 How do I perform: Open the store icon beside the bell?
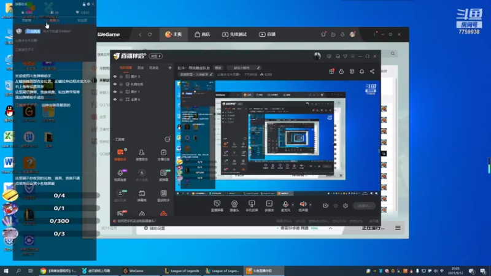[x=352, y=71]
